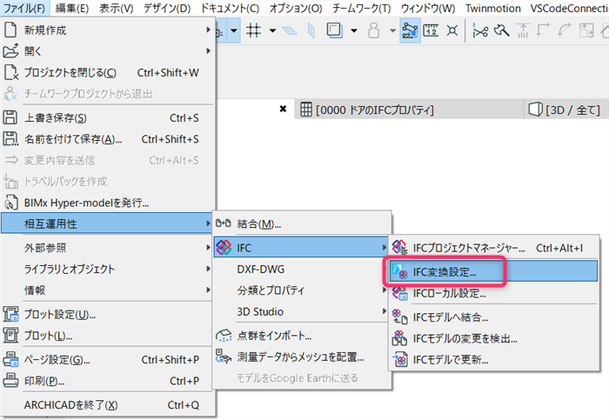Click the 上書き保存 floppy disk icon
This screenshot has height=420, width=609.
pyautogui.click(x=10, y=117)
